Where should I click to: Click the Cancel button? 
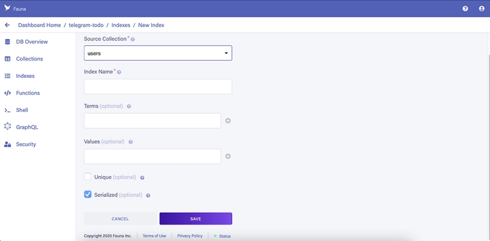pyautogui.click(x=120, y=218)
